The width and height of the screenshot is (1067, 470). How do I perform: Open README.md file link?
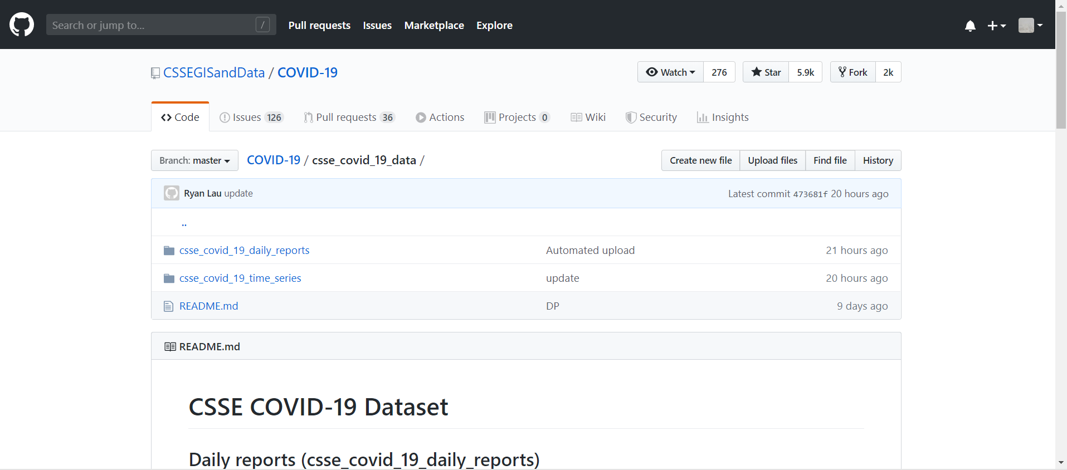click(x=208, y=306)
